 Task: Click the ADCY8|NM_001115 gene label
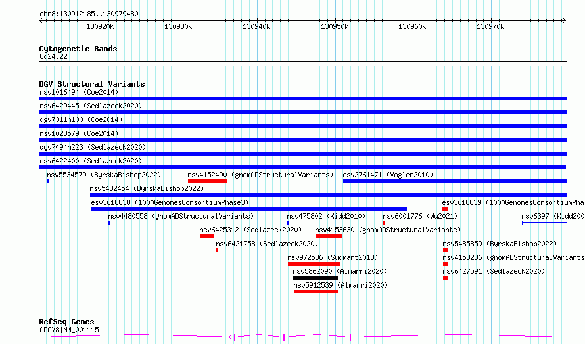point(70,330)
